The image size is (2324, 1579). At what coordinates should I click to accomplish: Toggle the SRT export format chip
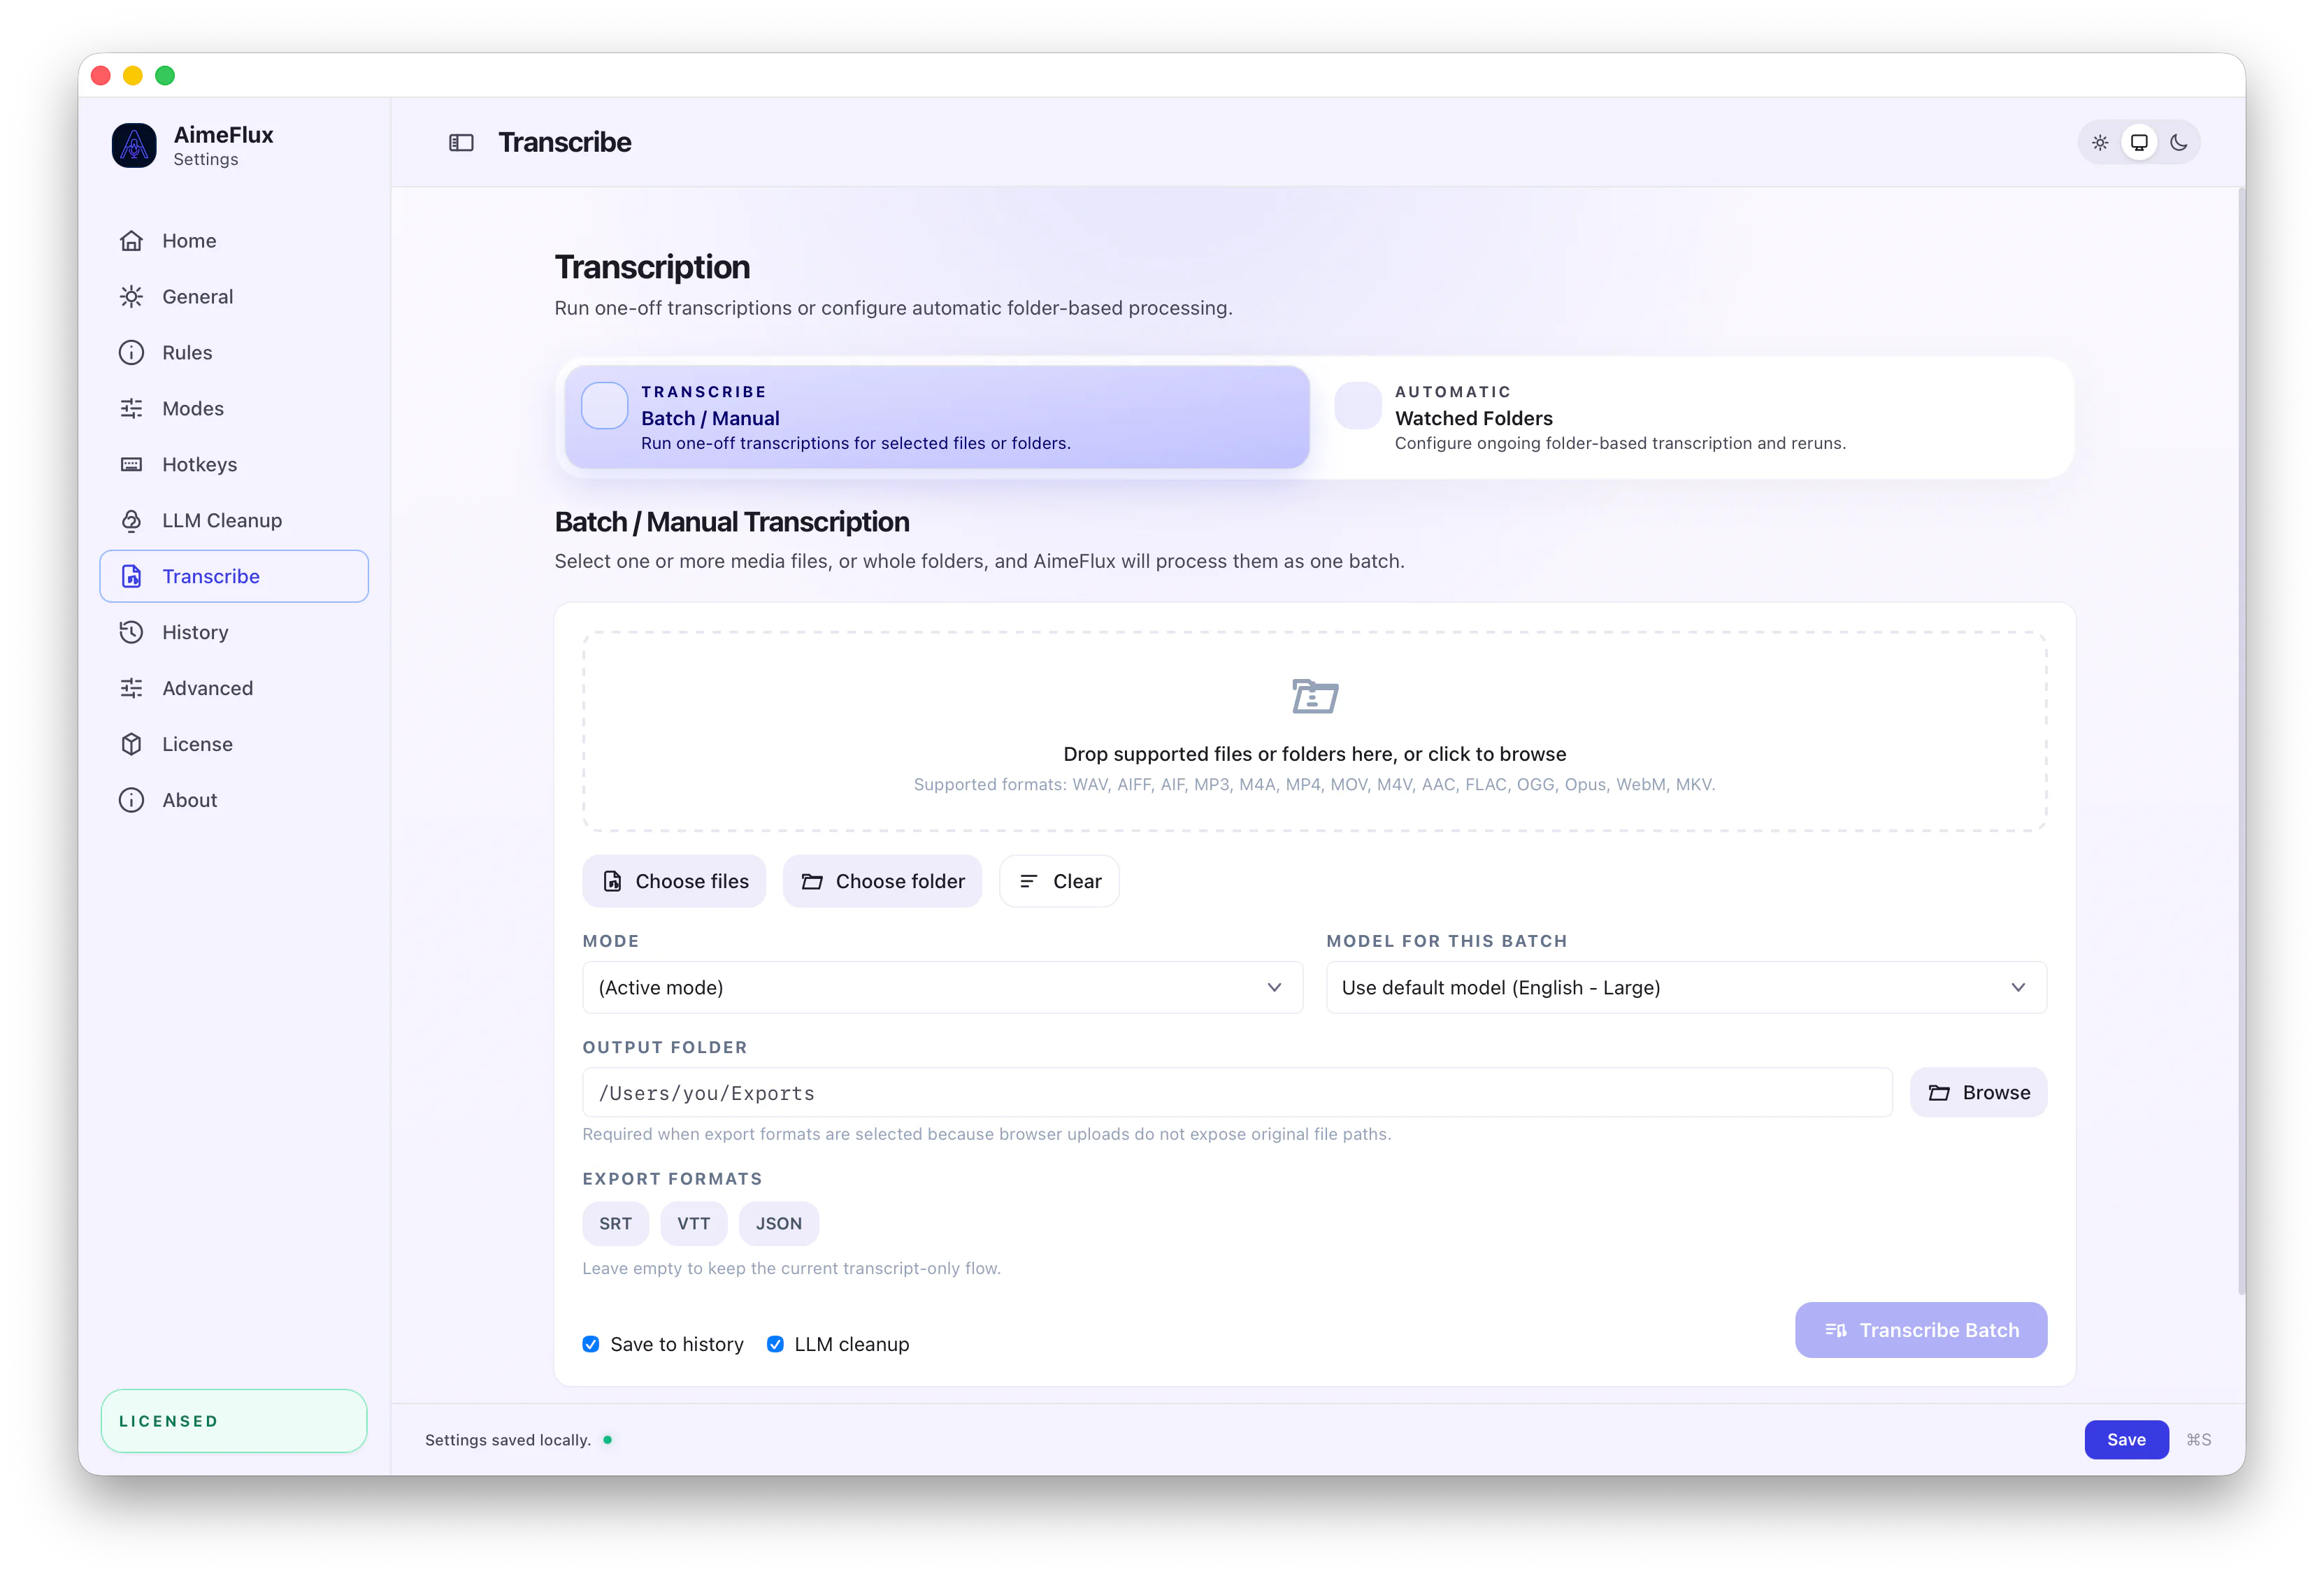[x=616, y=1224]
